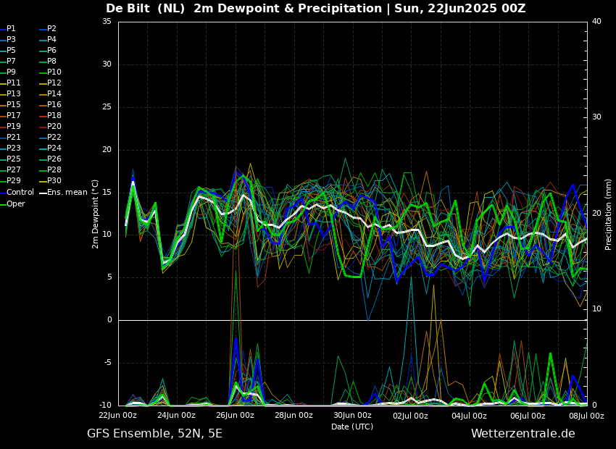
Task: Select legend entry P4
Action: click(48, 40)
